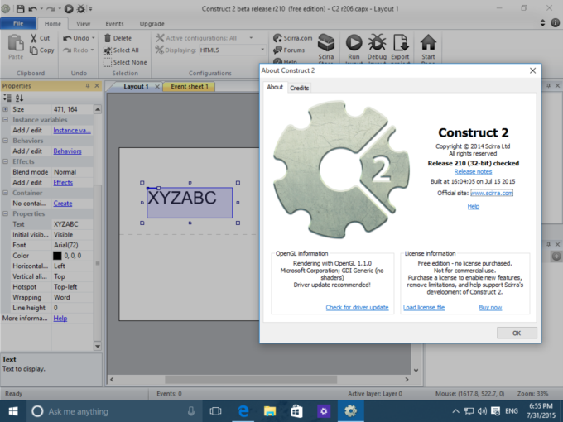Viewport: 563px width, 422px height.
Task: Click the Behaviors link in Properties
Action: pos(68,151)
